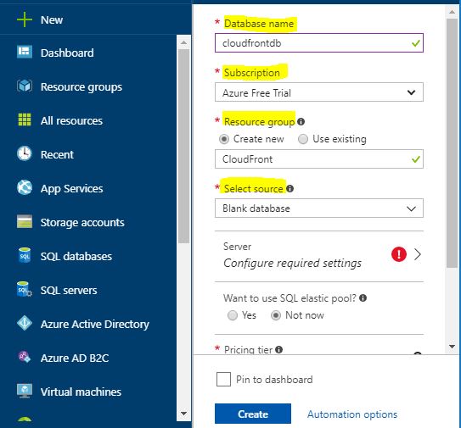Click the info icon beside Pricing tier
Image resolution: width=461 pixels, height=428 pixels.
tap(279, 349)
